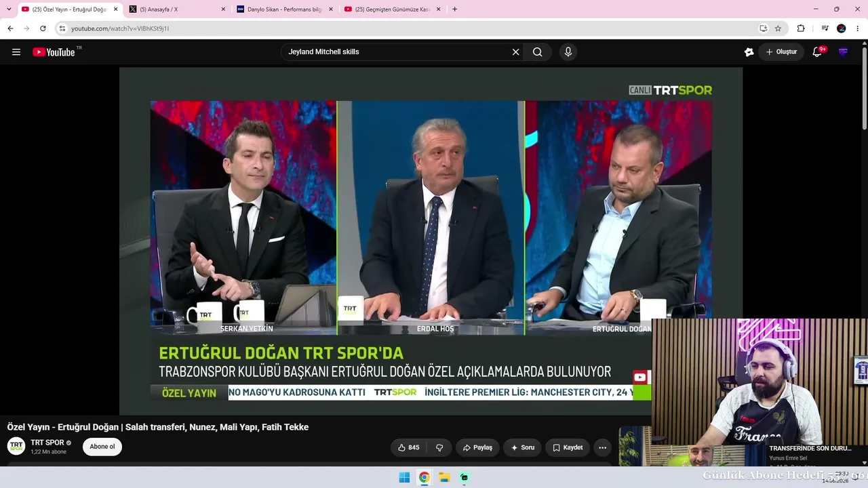
Task: Open the YouTube account avatar menu
Action: point(843,52)
